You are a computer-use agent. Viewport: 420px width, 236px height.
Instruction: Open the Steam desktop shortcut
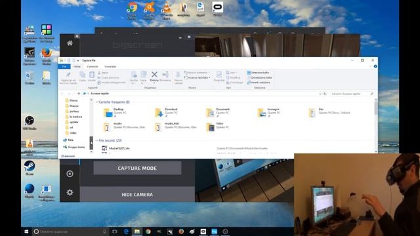(30, 168)
